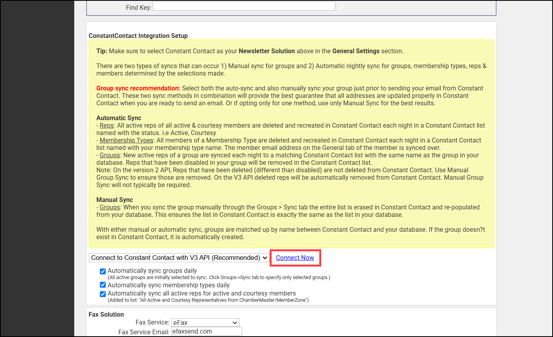Click the magnifier icon beside Find Key field
Screen dimensions: 553x337
click(x=342, y=7)
